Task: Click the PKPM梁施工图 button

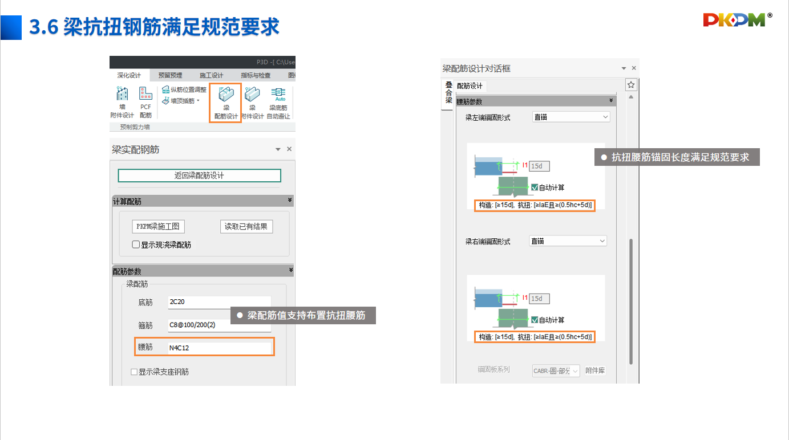Action: pyautogui.click(x=158, y=226)
